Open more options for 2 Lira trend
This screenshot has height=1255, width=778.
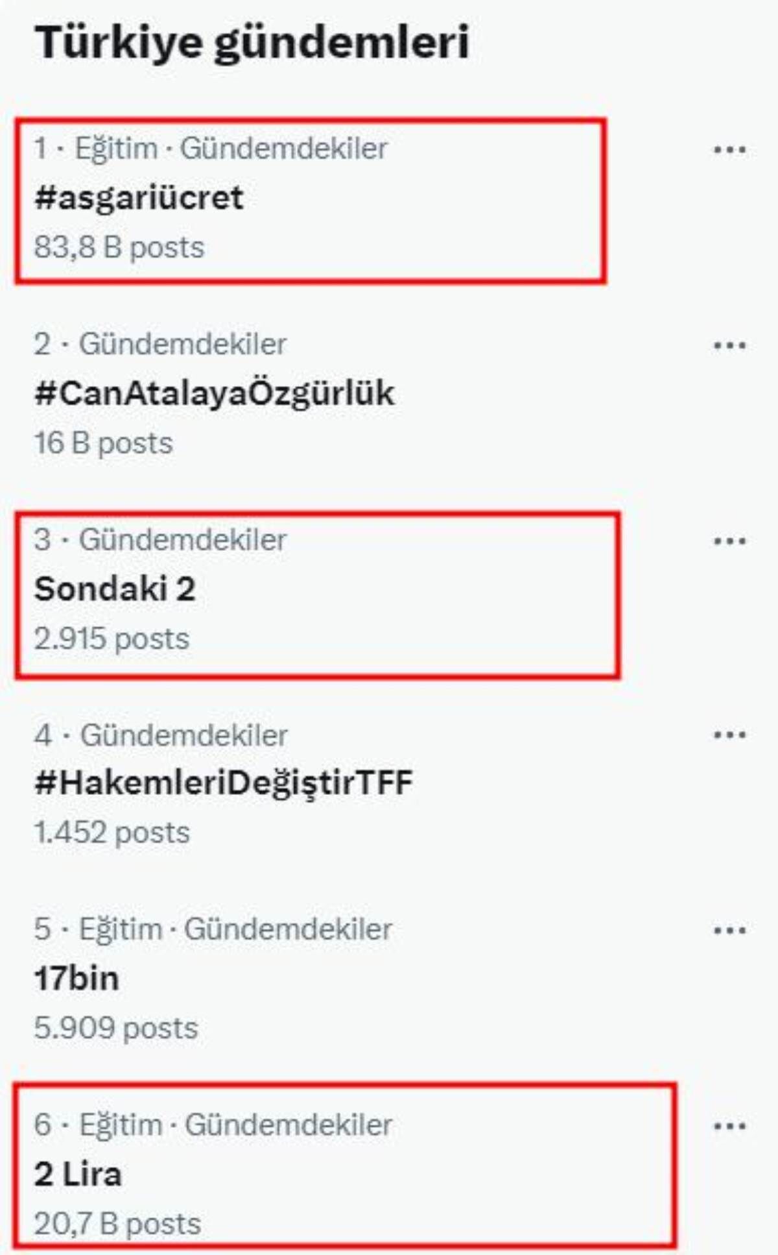point(729,1126)
